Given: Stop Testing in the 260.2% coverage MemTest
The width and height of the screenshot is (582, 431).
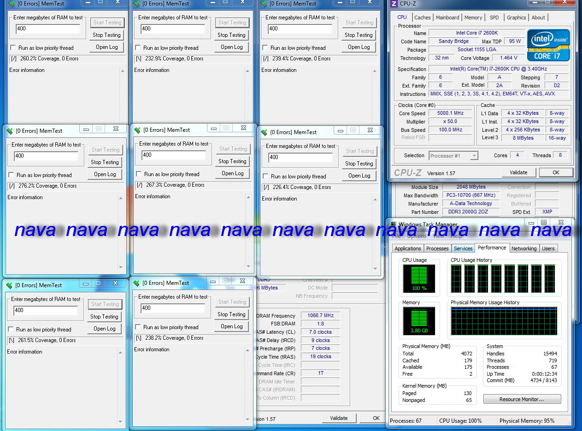Looking at the screenshot, I should (106, 35).
